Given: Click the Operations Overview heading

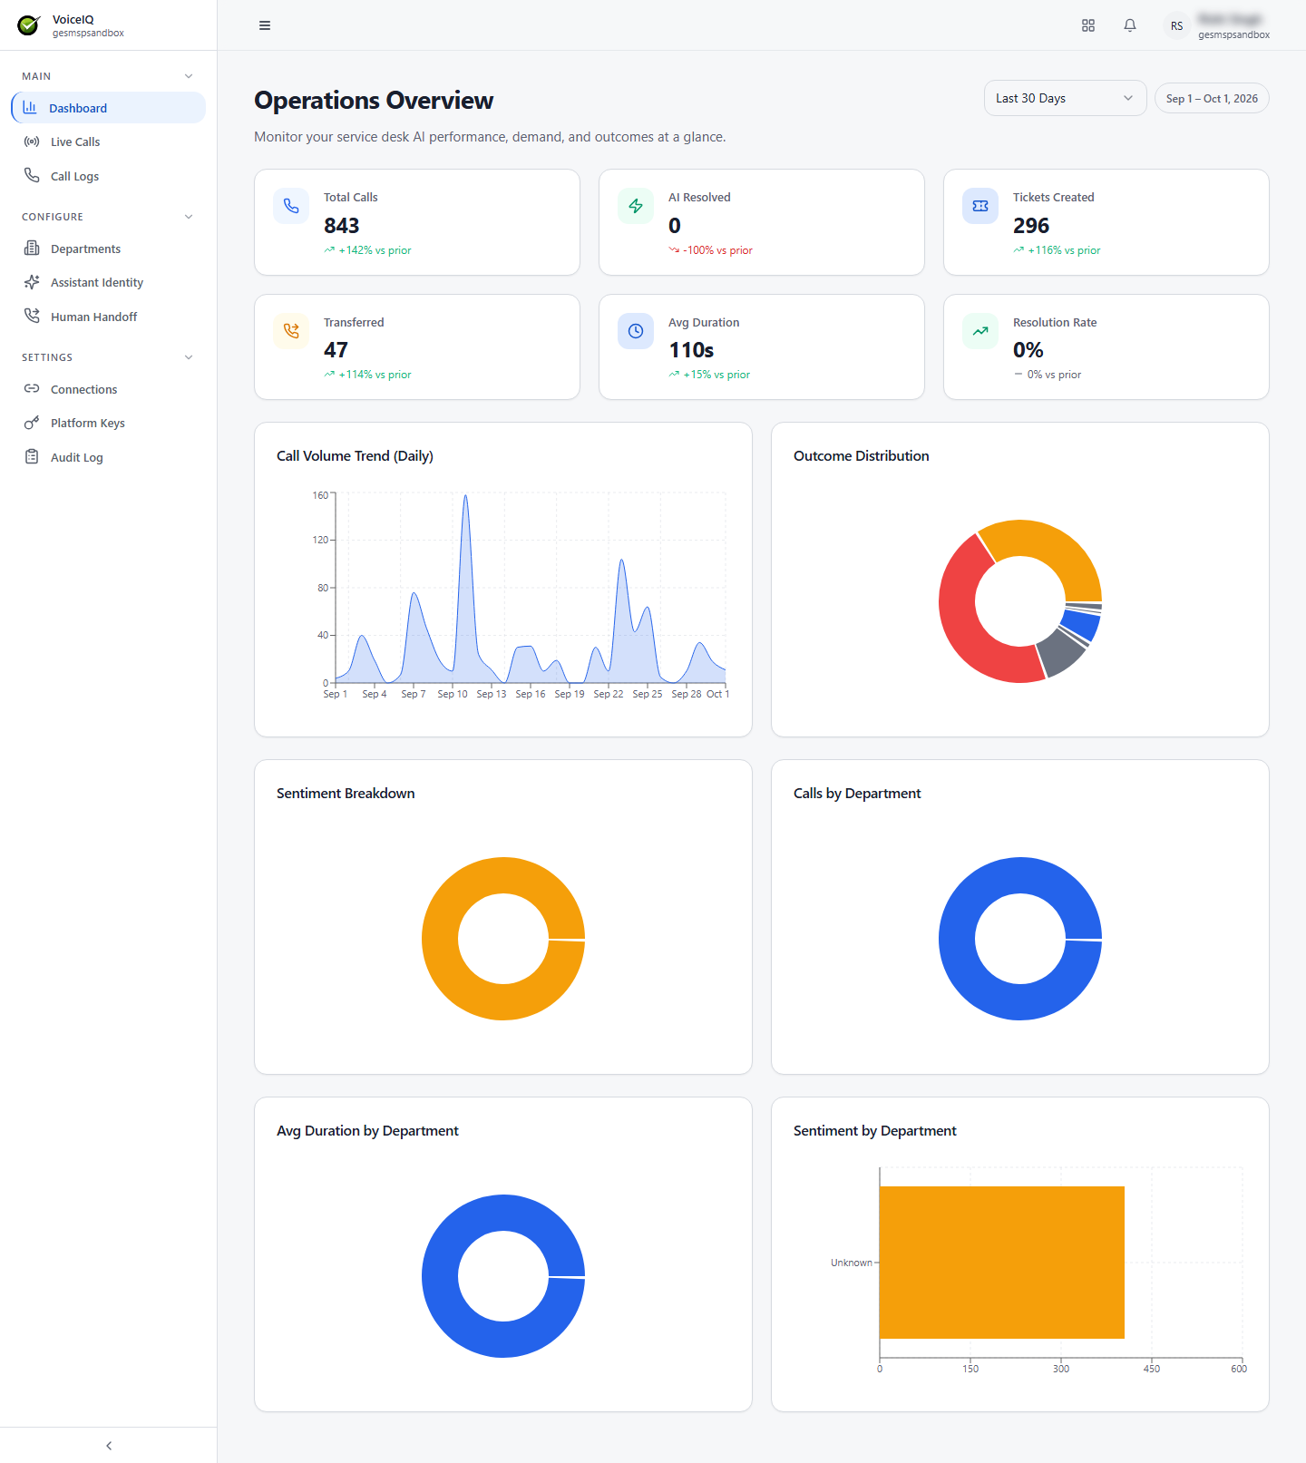Looking at the screenshot, I should [374, 101].
